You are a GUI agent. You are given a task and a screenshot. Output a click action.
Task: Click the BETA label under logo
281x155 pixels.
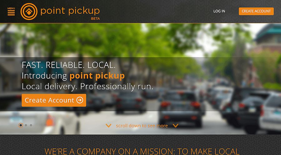(x=95, y=19)
